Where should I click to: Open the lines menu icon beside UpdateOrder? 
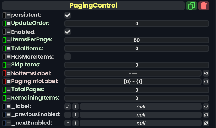[x=9, y=23]
